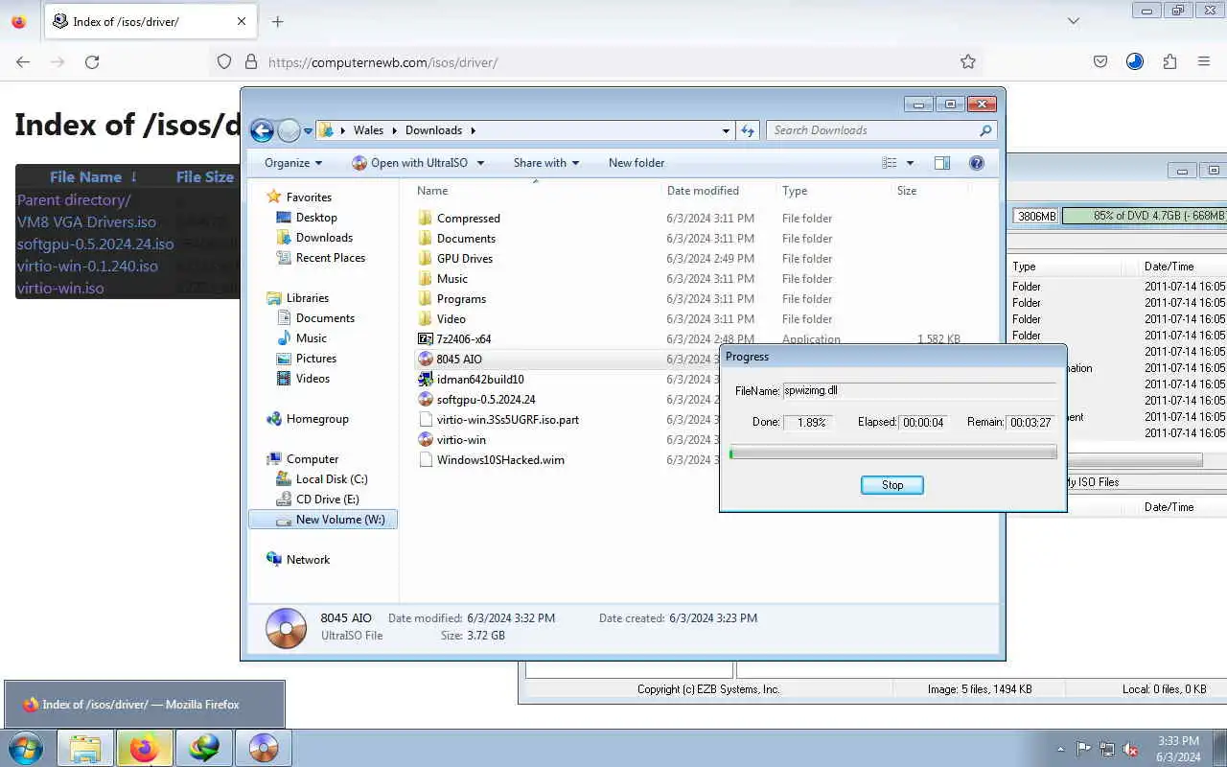Expand the Open with UltraISO dropdown arrow
The height and width of the screenshot is (767, 1227).
coord(480,163)
